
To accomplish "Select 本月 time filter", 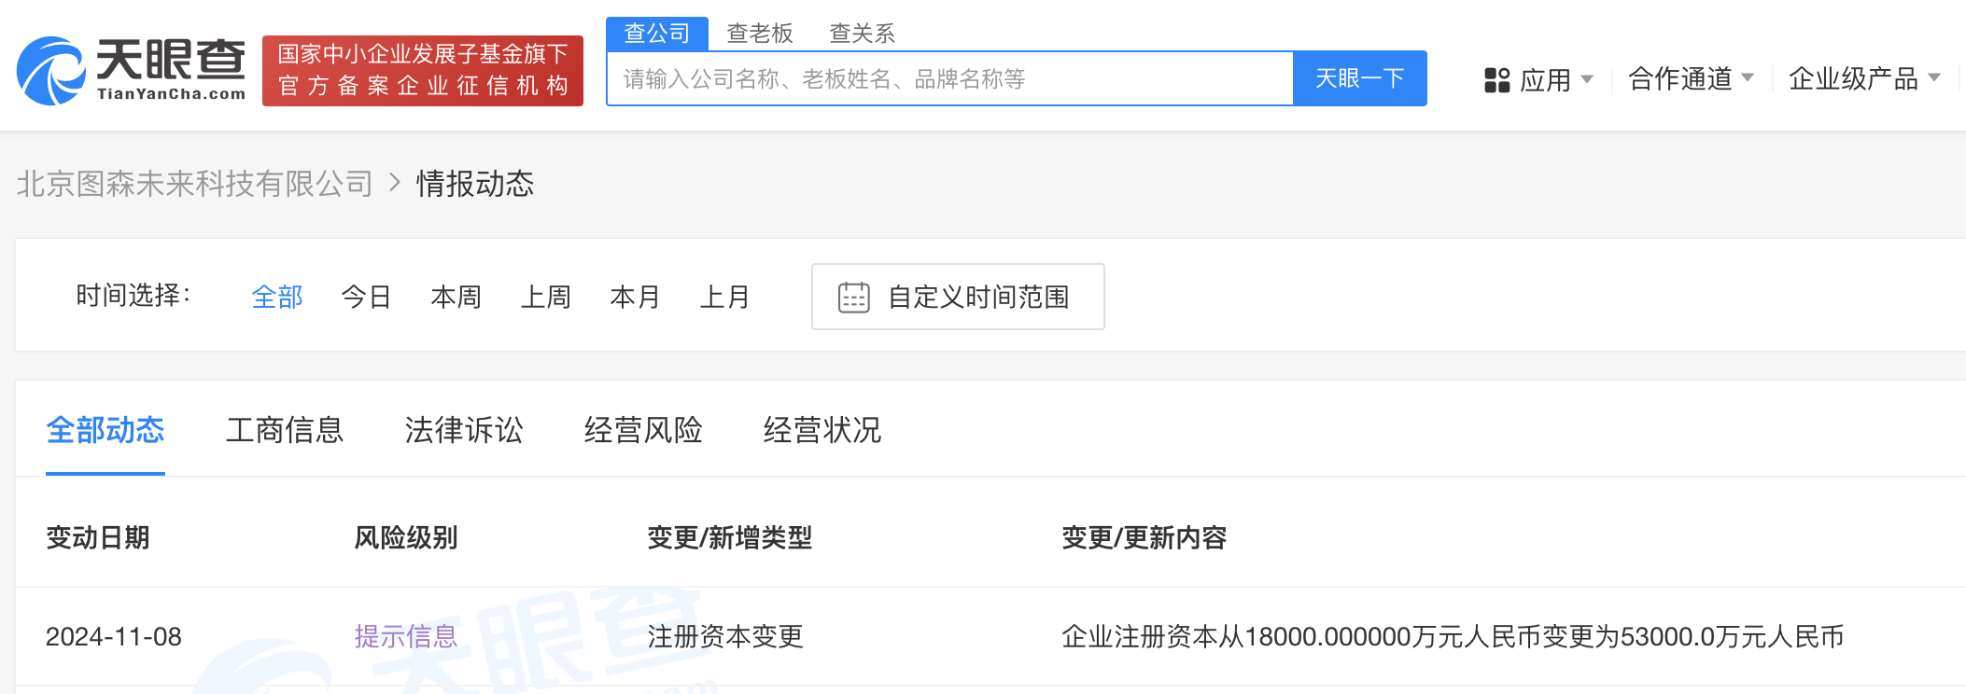I will point(635,297).
